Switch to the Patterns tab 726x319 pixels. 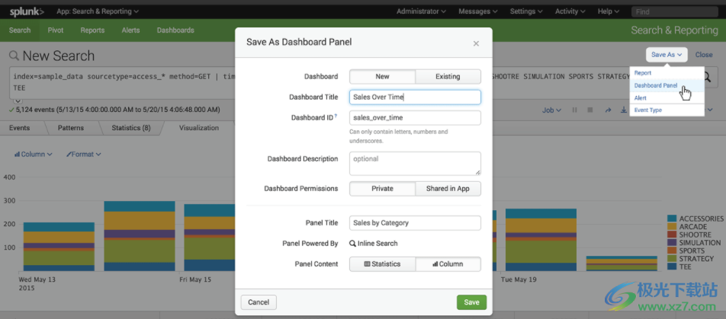click(71, 128)
